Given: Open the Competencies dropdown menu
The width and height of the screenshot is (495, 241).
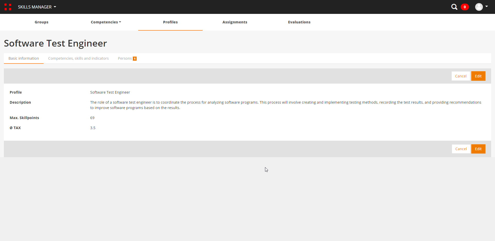Looking at the screenshot, I should (x=106, y=22).
